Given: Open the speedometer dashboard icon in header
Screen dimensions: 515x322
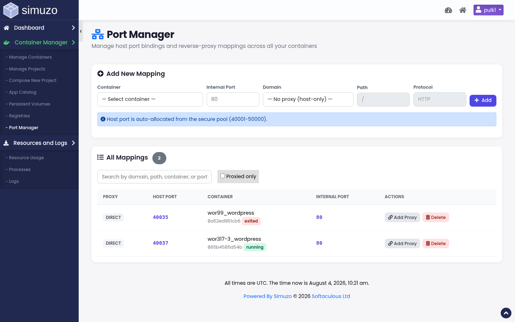Looking at the screenshot, I should click(x=448, y=10).
